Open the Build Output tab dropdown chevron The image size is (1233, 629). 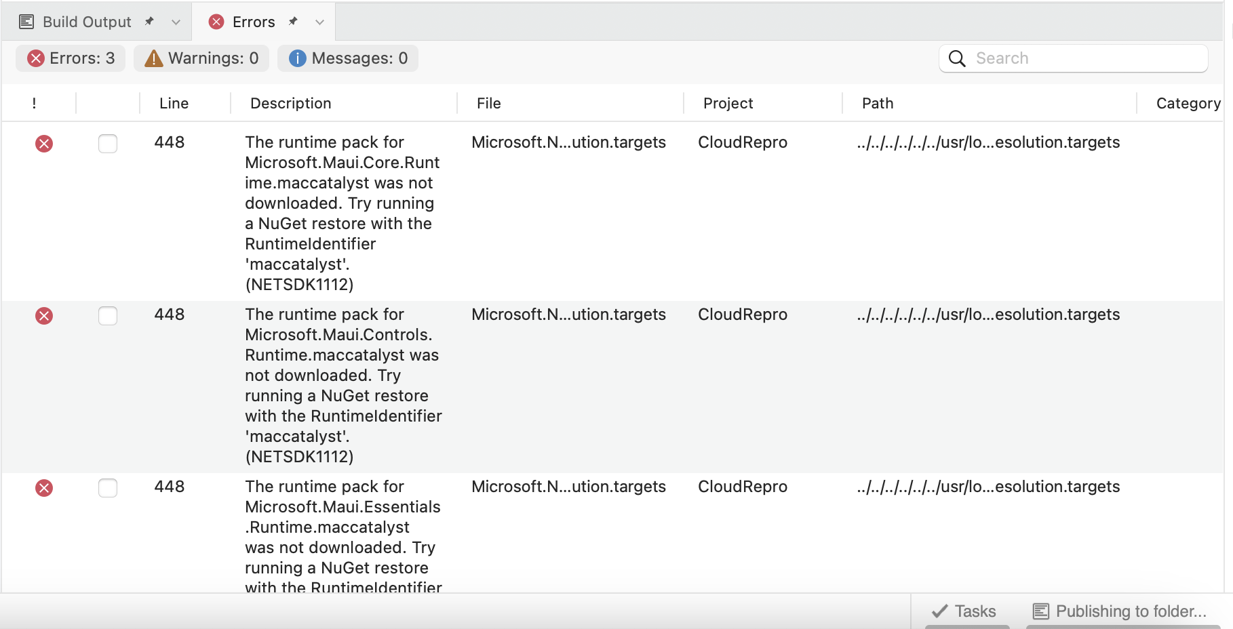(176, 22)
